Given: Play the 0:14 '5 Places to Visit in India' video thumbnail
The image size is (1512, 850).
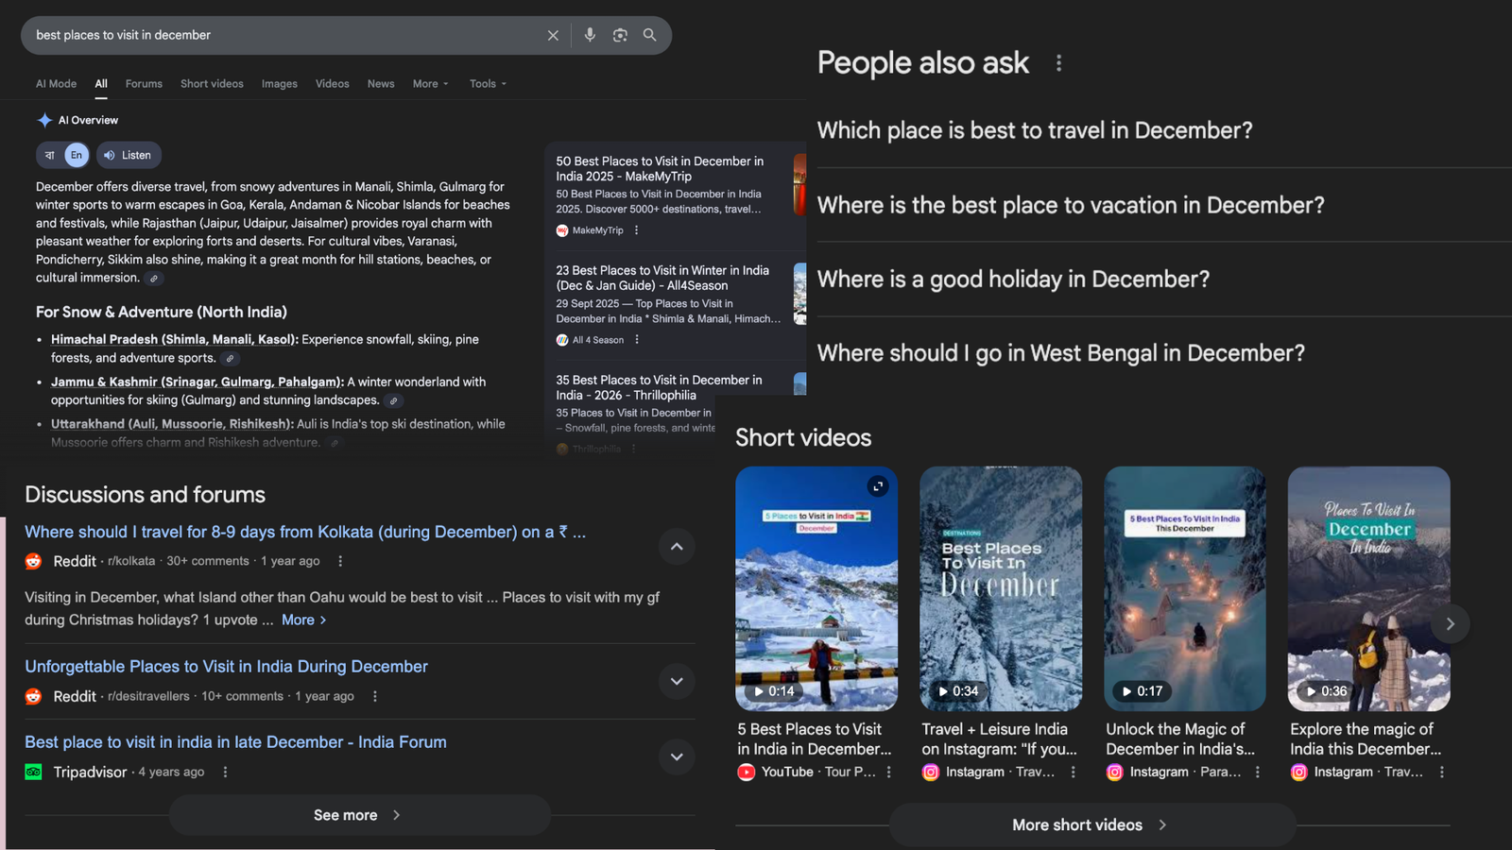Looking at the screenshot, I should (816, 588).
